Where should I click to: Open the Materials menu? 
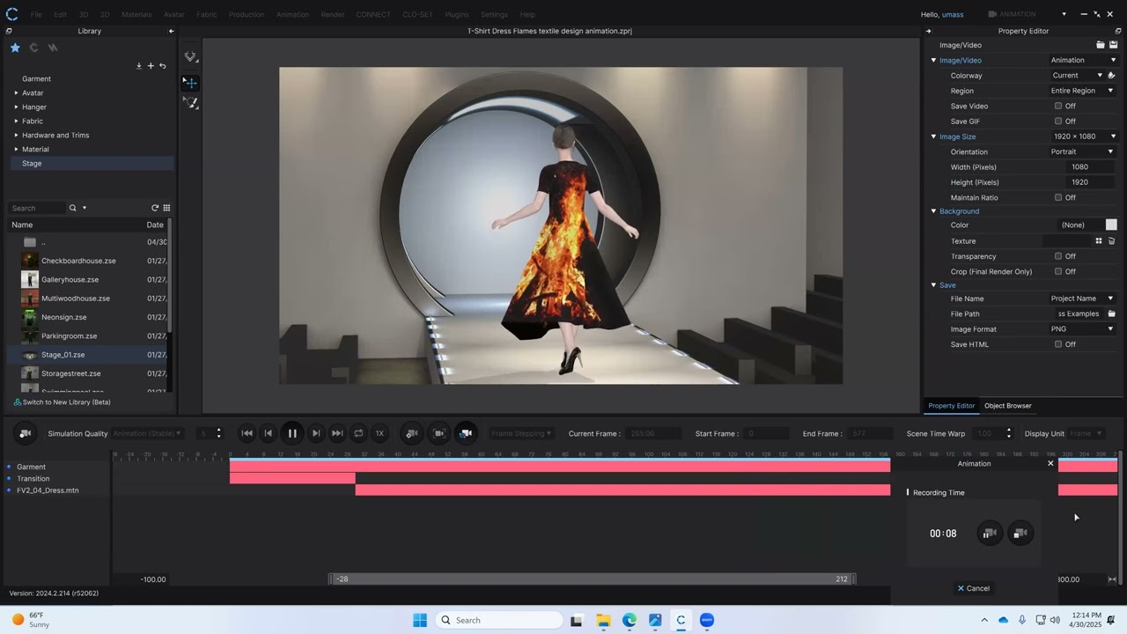coord(136,15)
